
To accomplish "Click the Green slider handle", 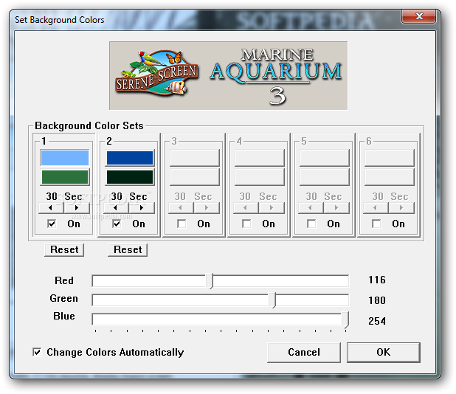I will click(x=272, y=300).
